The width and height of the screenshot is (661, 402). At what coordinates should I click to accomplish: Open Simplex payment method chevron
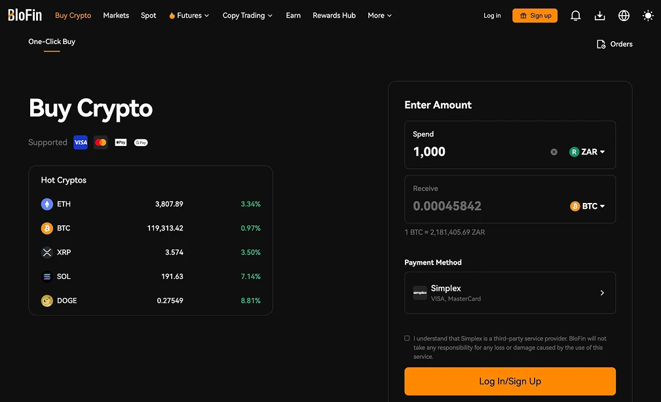(x=602, y=293)
